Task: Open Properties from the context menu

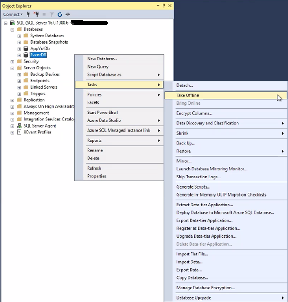Action: [x=97, y=176]
